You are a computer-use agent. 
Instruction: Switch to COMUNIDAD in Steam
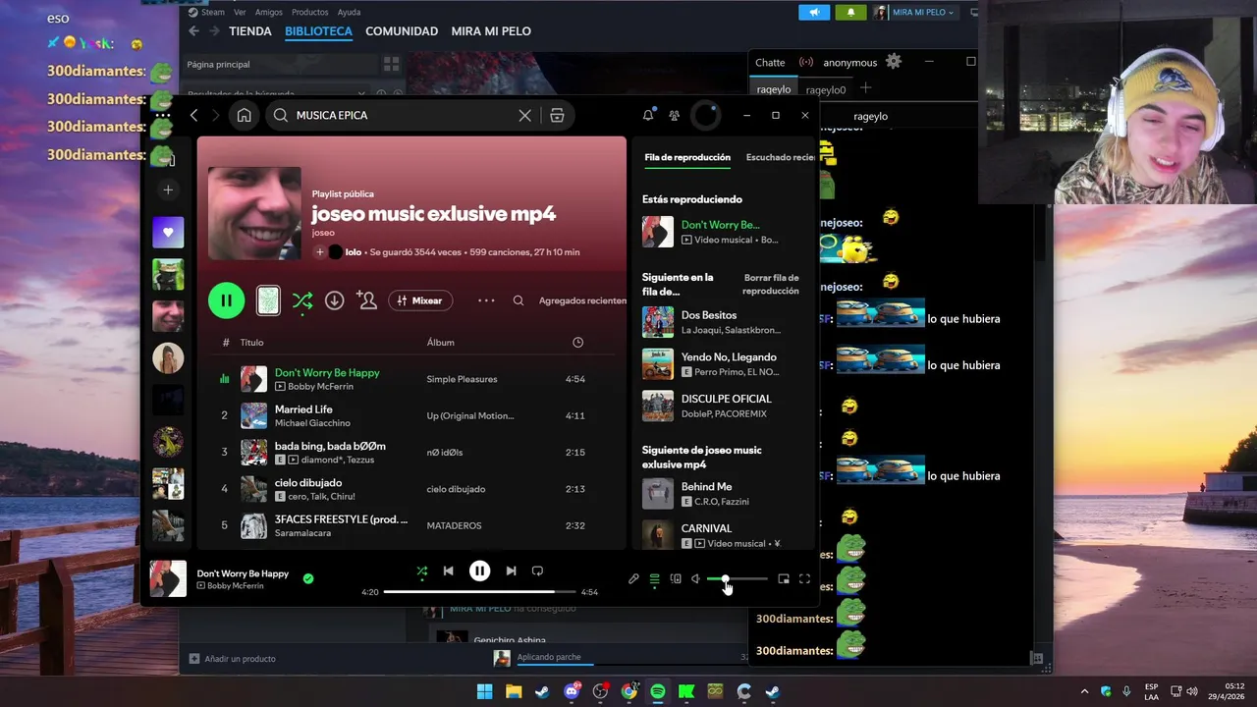(402, 31)
